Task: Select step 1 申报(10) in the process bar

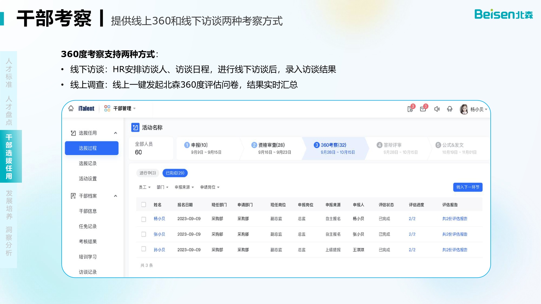Action: coord(208,148)
